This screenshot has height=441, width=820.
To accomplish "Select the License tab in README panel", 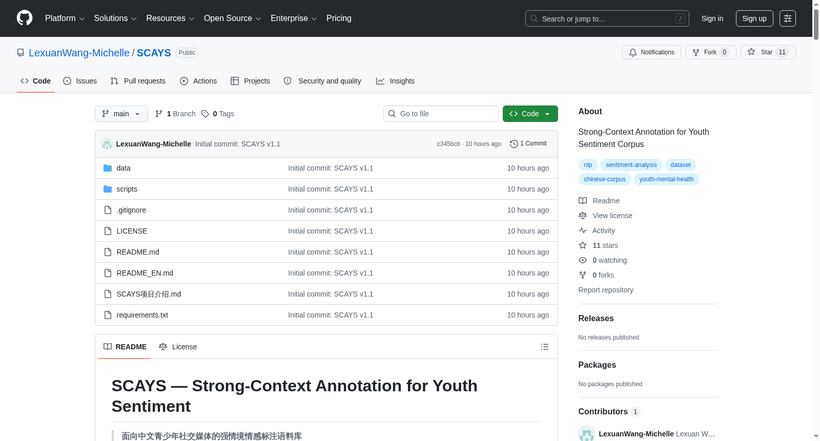I will (x=178, y=347).
